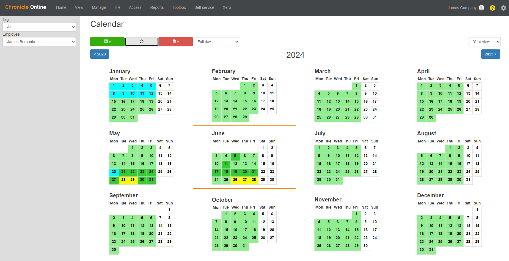Click dark green June 5 date
This screenshot has height=261, width=509.
coord(235,156)
